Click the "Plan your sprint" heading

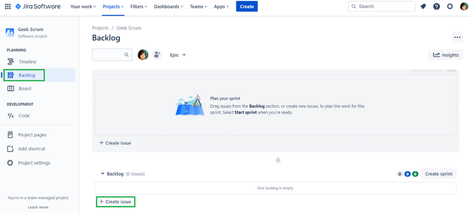(225, 98)
